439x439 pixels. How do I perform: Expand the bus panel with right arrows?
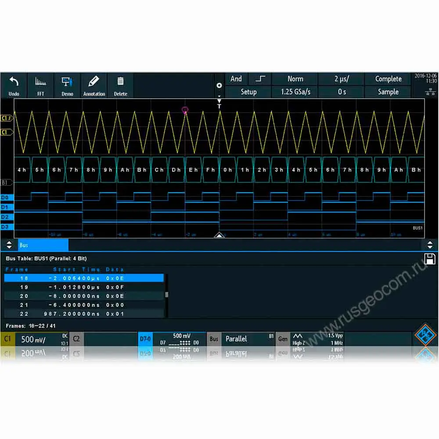point(430,245)
